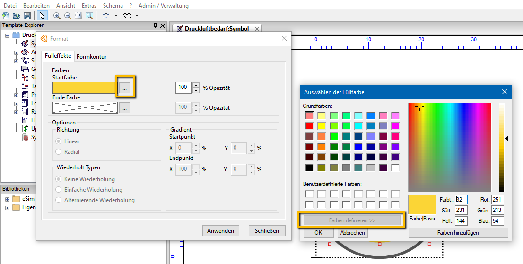Select the Keine Wiederholung radio button

[58, 179]
